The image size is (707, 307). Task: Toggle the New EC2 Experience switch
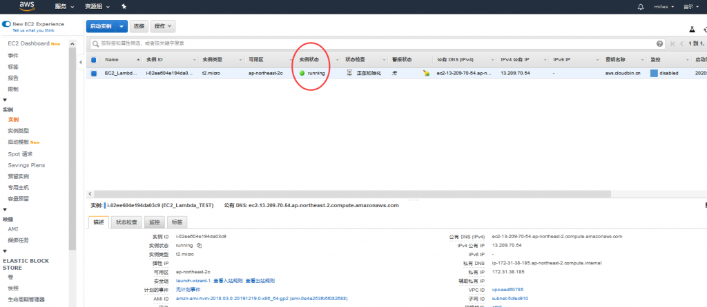pos(6,24)
